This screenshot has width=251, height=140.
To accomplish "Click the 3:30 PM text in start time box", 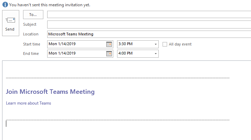I will pos(126,44).
